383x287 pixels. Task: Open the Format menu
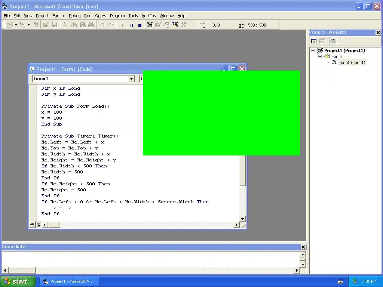59,16
